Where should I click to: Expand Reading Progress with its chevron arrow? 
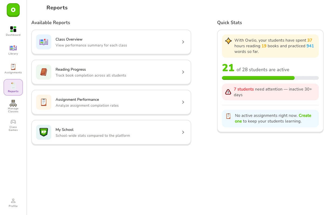[183, 72]
